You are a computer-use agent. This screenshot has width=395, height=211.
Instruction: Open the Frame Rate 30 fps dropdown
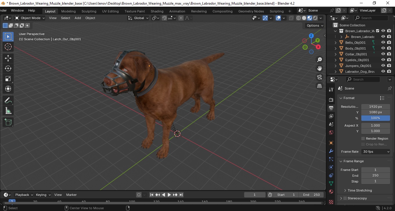pyautogui.click(x=376, y=152)
